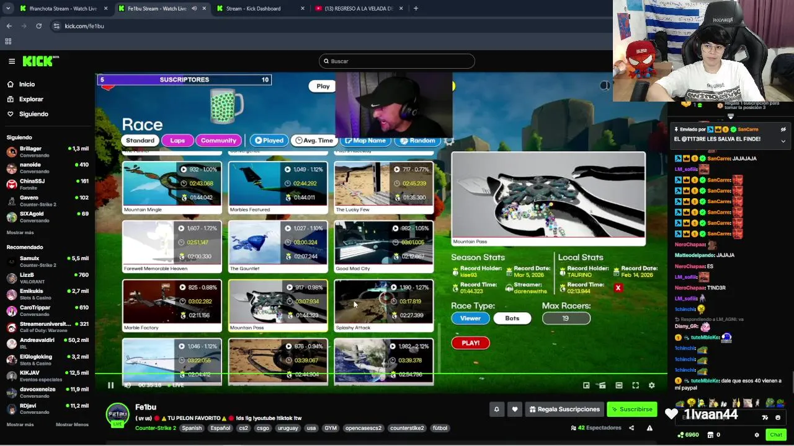This screenshot has height=446, width=794.
Task: Open site information icon in address bar
Action: 56,26
